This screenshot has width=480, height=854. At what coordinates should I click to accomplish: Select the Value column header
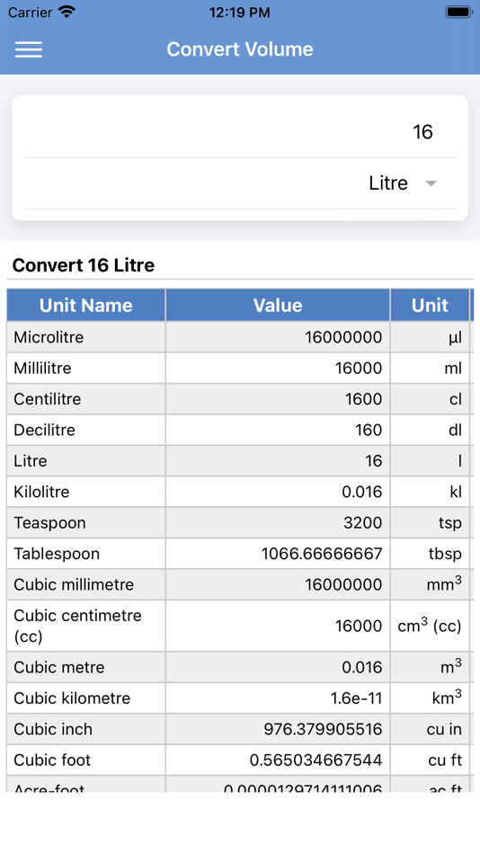[x=278, y=305]
